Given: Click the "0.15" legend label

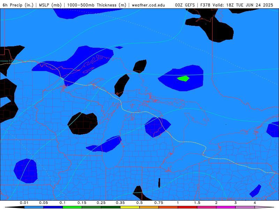Looking at the screenshot, I should (82, 203).
